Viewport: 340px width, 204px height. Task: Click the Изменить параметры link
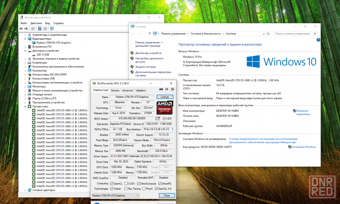point(303,112)
